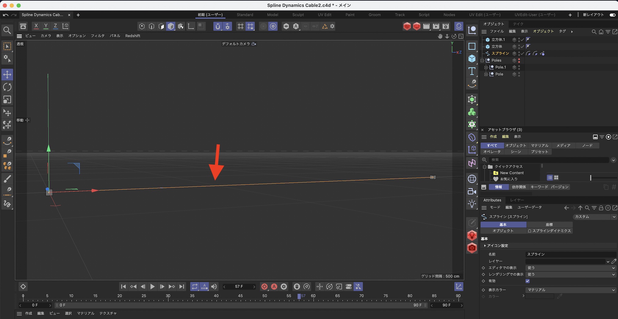
Task: Open the Redshift viewport menu
Action: click(x=133, y=36)
